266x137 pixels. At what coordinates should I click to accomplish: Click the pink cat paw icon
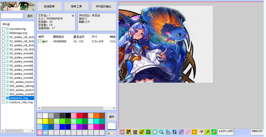pos(155,132)
